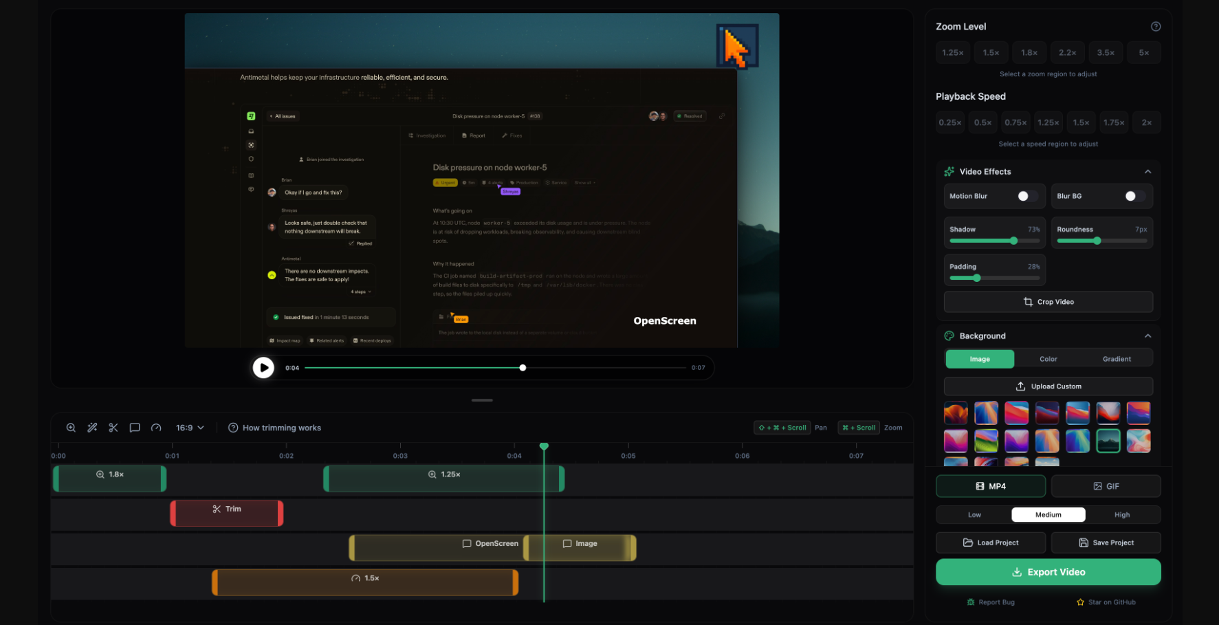Switch to the Gradient background tab

[1117, 359]
